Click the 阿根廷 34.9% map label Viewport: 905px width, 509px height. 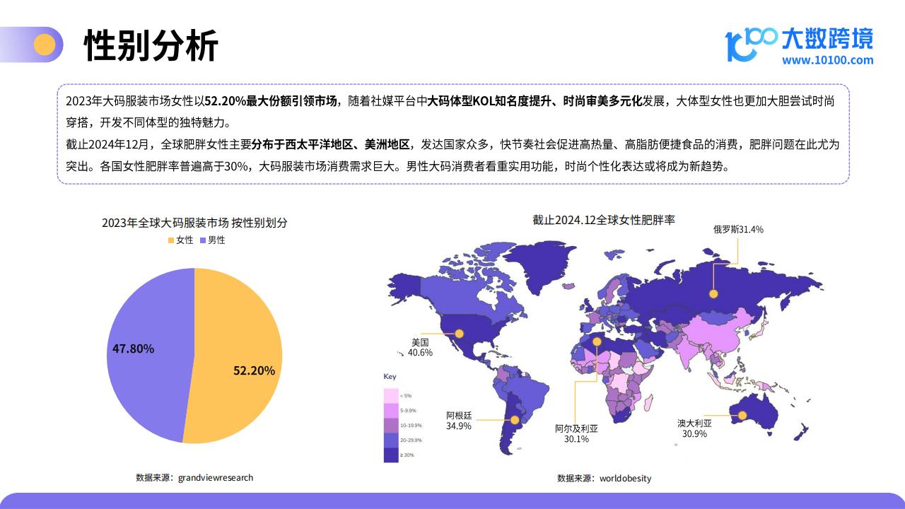pyautogui.click(x=459, y=421)
